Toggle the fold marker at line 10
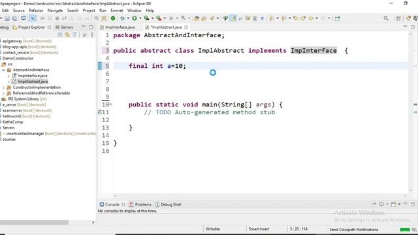Image resolution: width=418 pixels, height=235 pixels. [111, 104]
